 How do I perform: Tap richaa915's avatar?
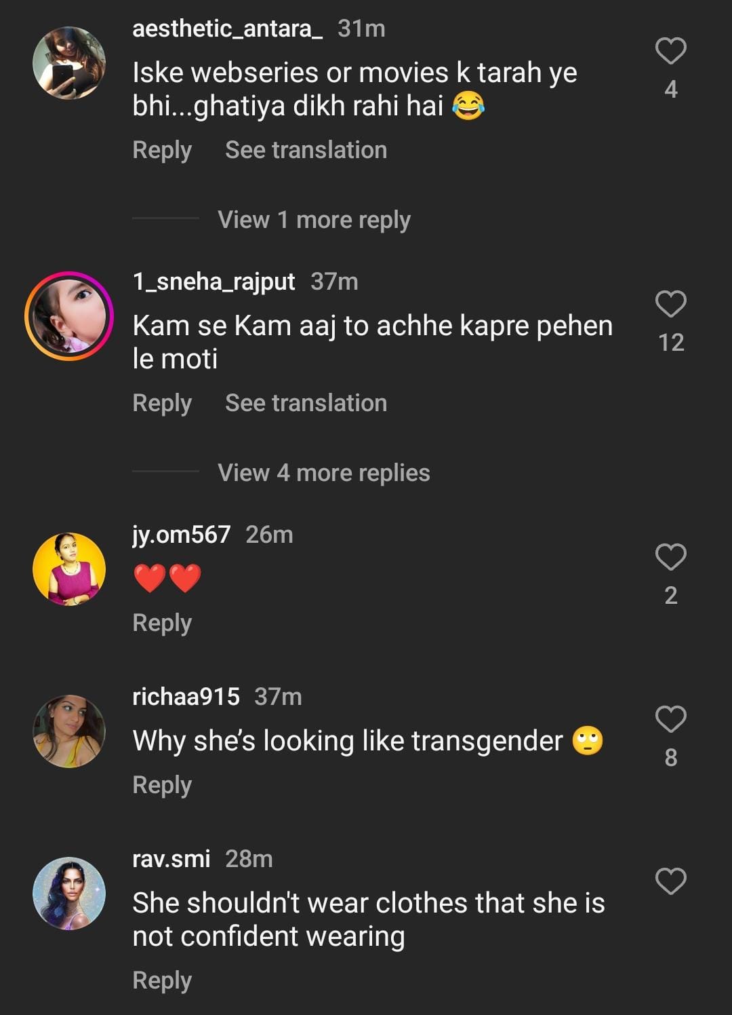click(69, 731)
